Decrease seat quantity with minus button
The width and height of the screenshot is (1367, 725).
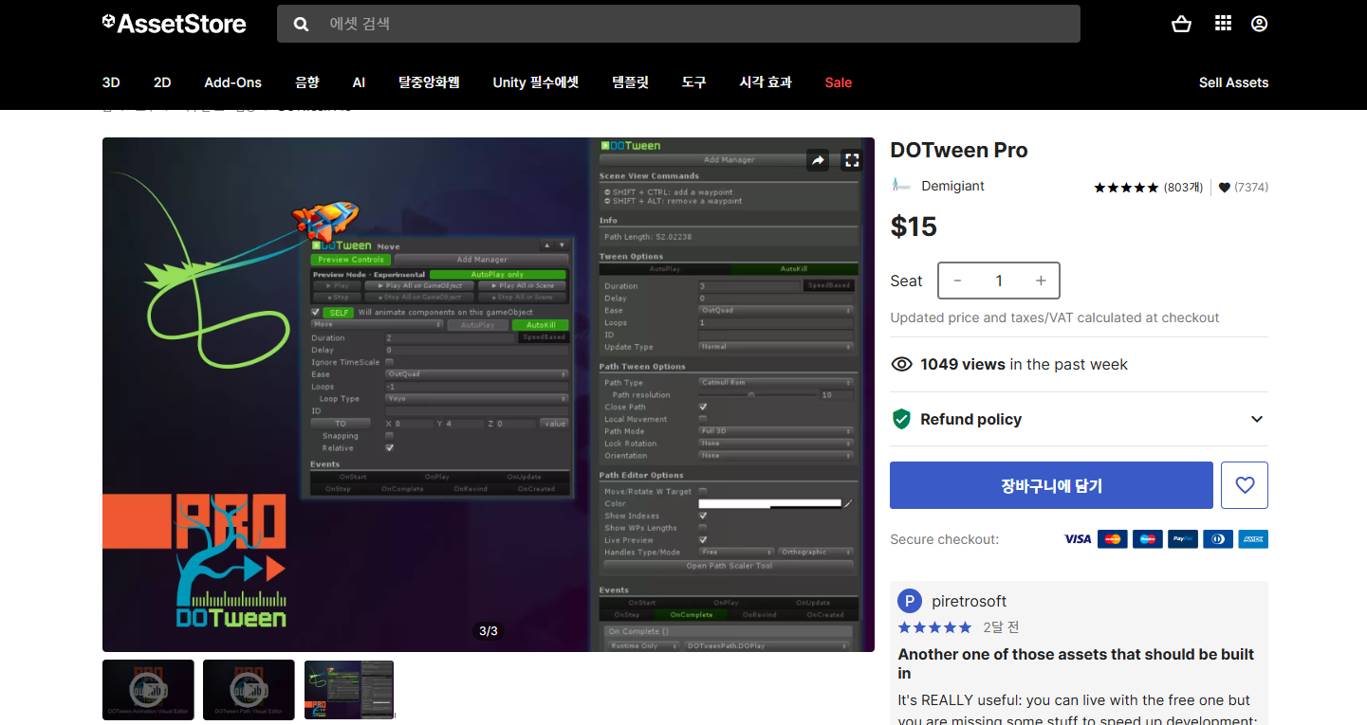point(957,281)
